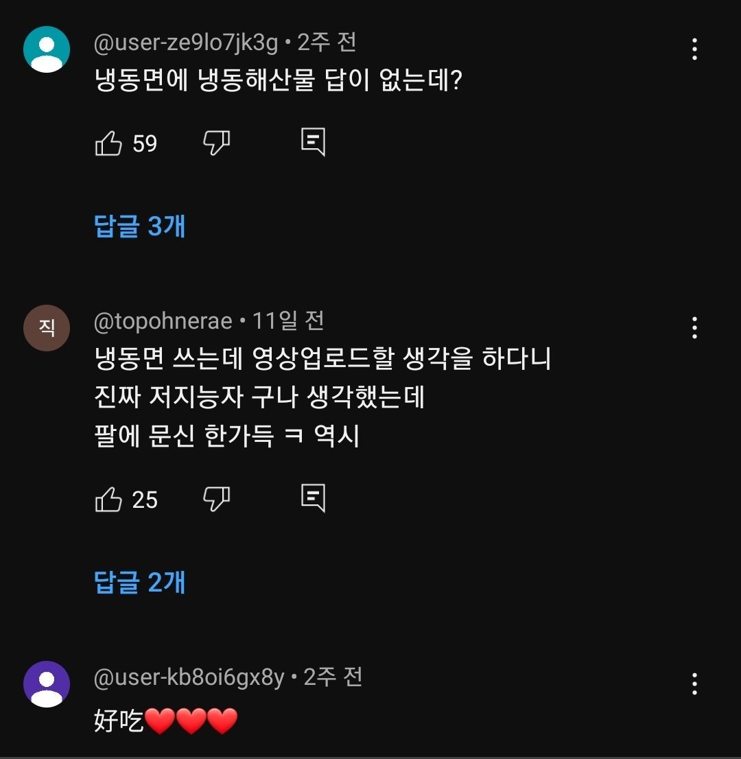Like @topohnerae's comment showing 25 likes
Viewport: 741px width, 759px height.
109,500
